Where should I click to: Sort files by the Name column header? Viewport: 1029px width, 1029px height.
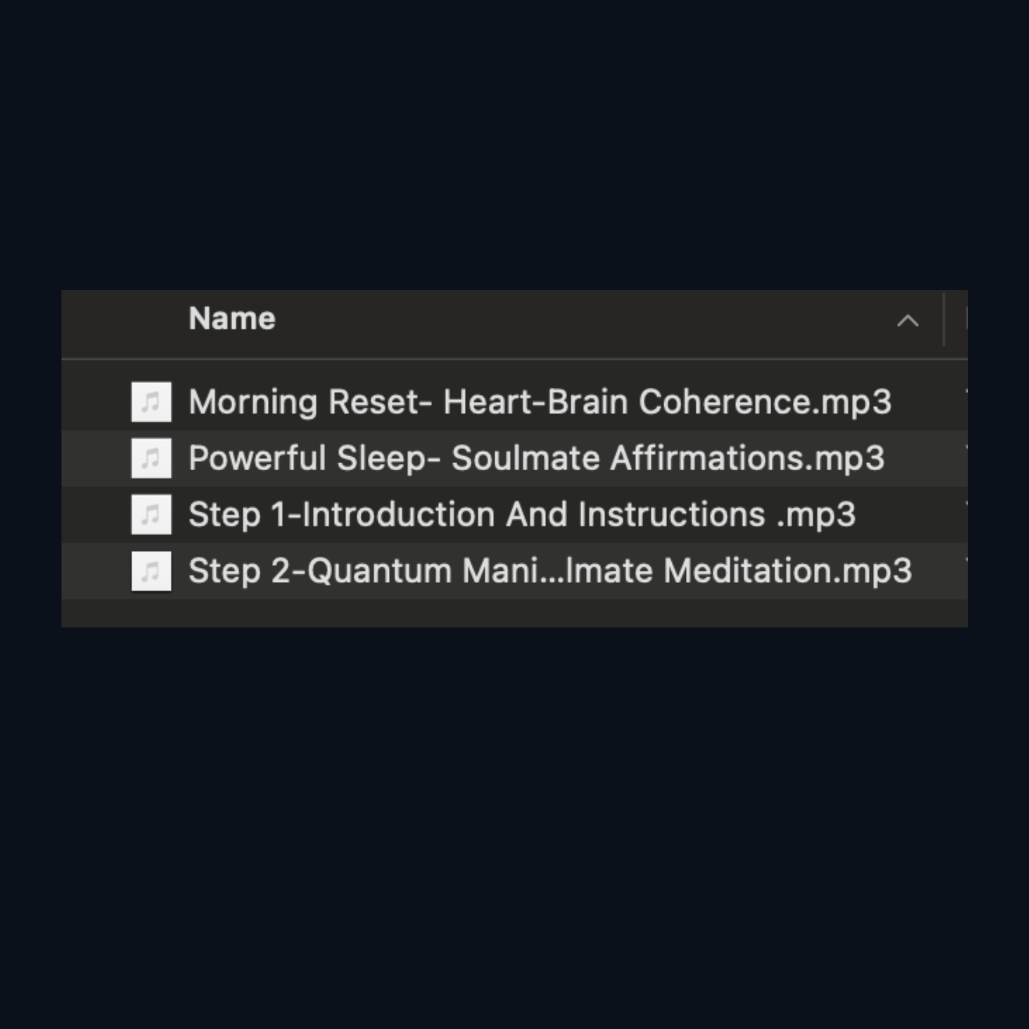[232, 319]
